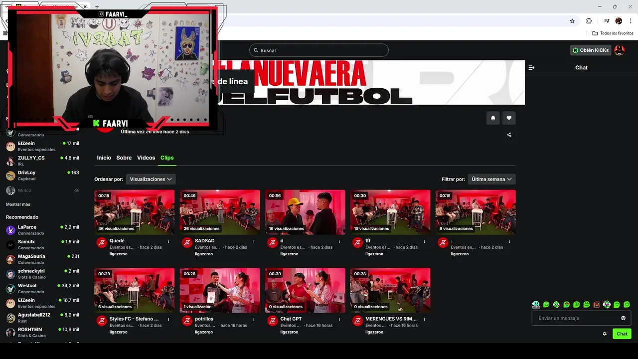Open the emoji picker in message box
This screenshot has height=359, width=638.
click(623, 318)
